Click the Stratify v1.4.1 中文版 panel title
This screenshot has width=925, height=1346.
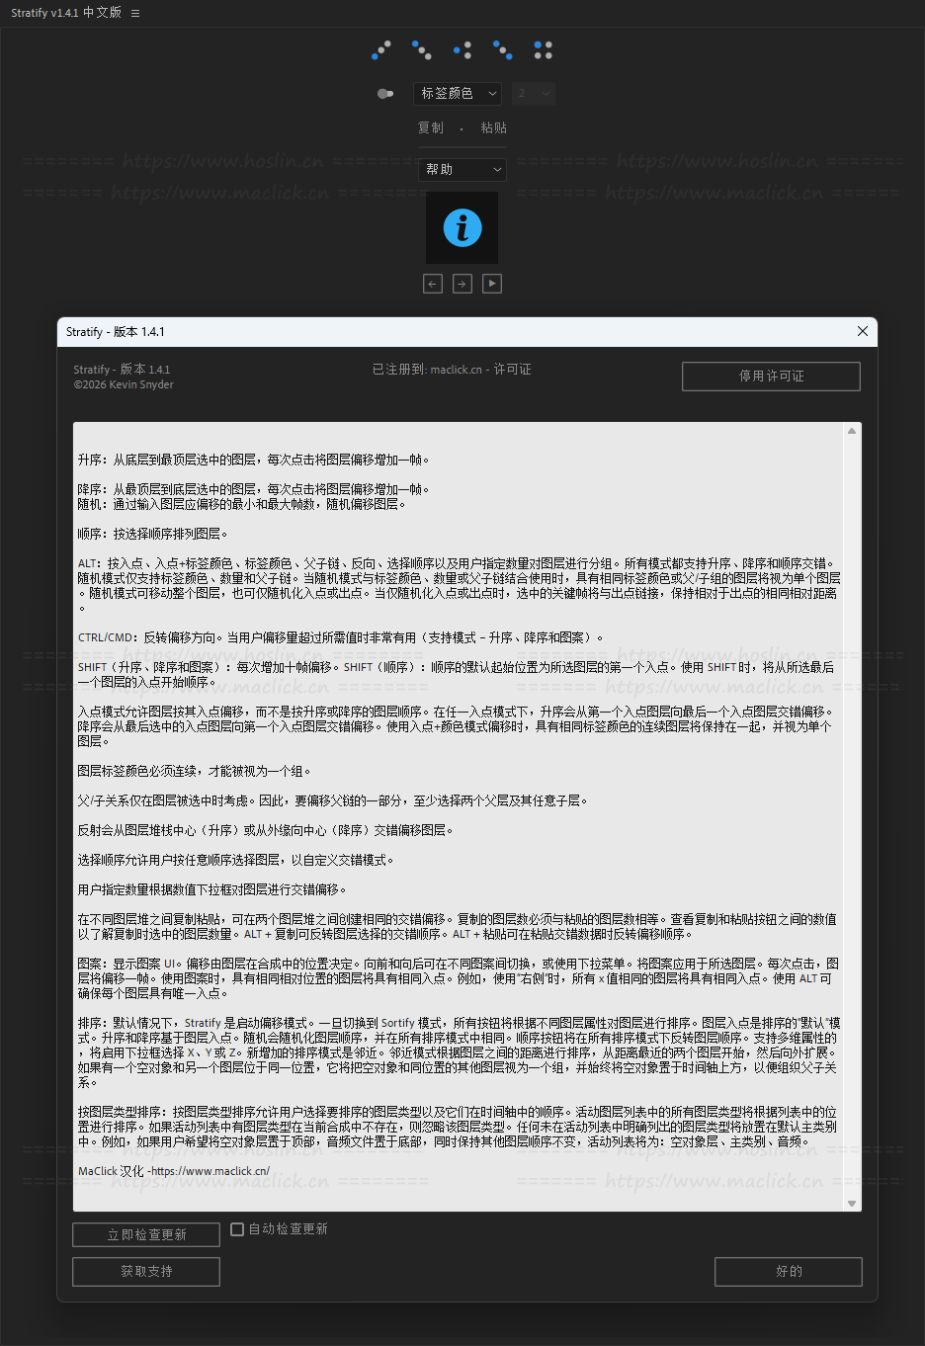point(66,13)
